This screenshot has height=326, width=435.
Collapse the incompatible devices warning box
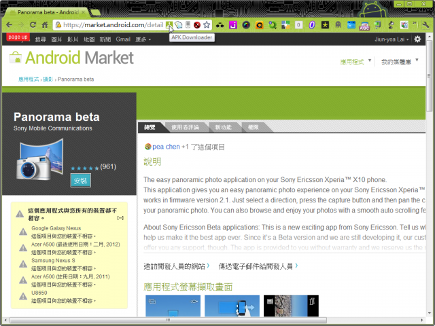tap(120, 218)
